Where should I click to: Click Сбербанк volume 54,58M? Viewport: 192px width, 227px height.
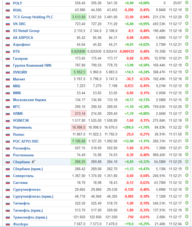click(160, 162)
